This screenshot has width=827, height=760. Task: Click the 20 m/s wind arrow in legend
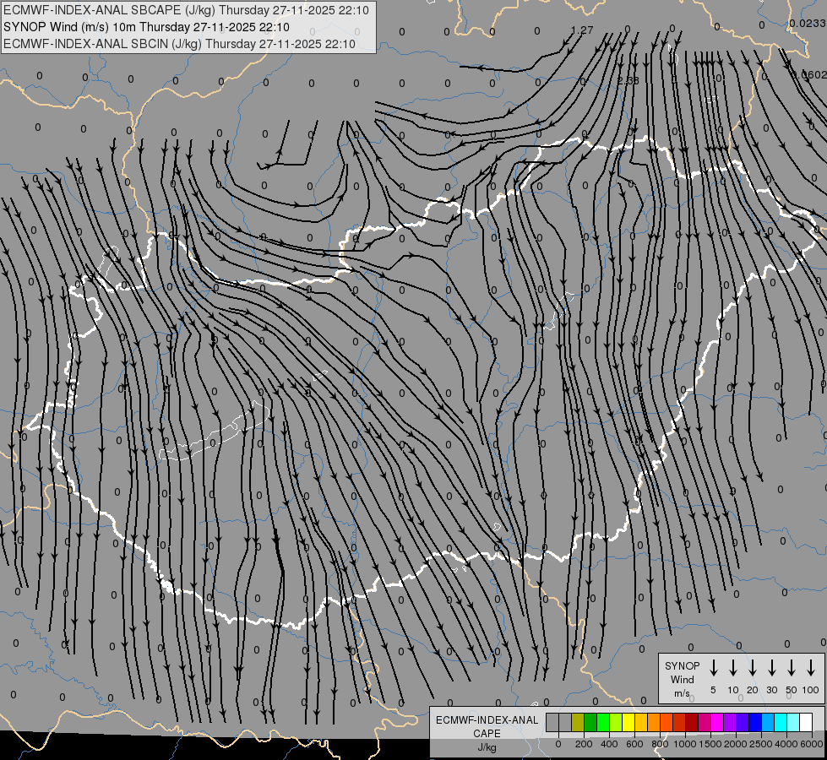point(752,668)
